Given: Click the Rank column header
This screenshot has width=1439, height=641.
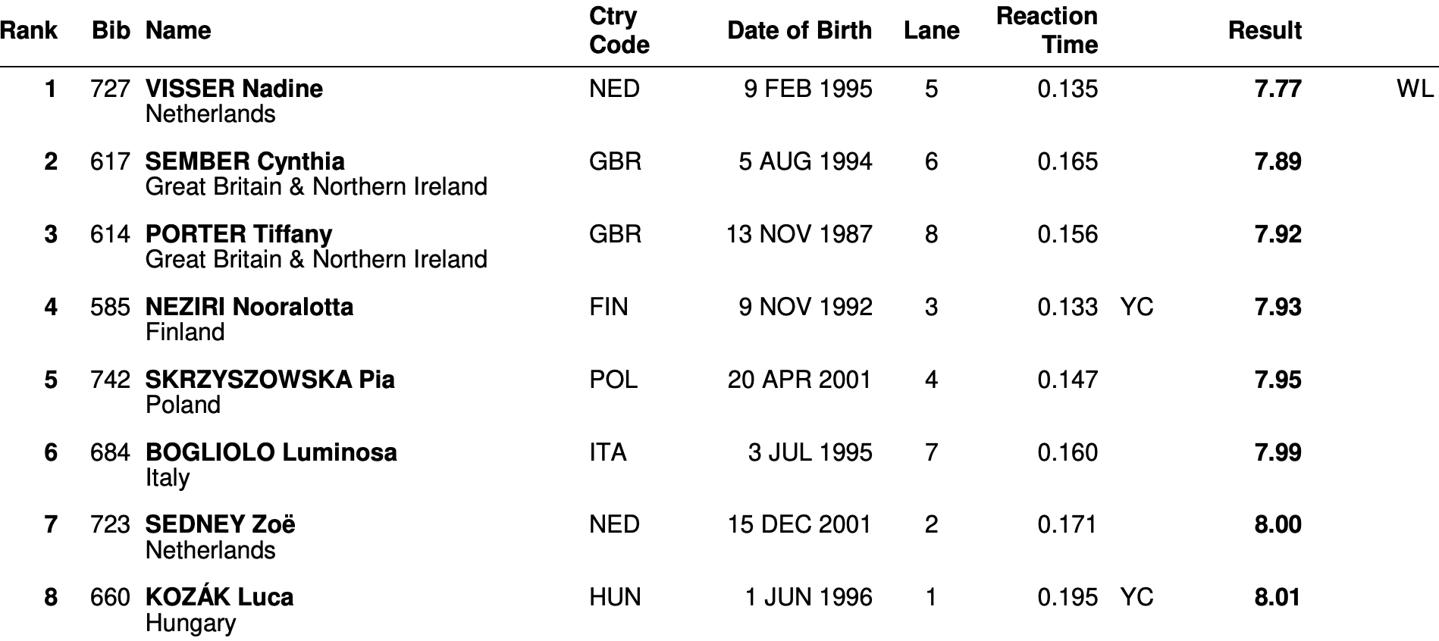Looking at the screenshot, I should pos(28,30).
